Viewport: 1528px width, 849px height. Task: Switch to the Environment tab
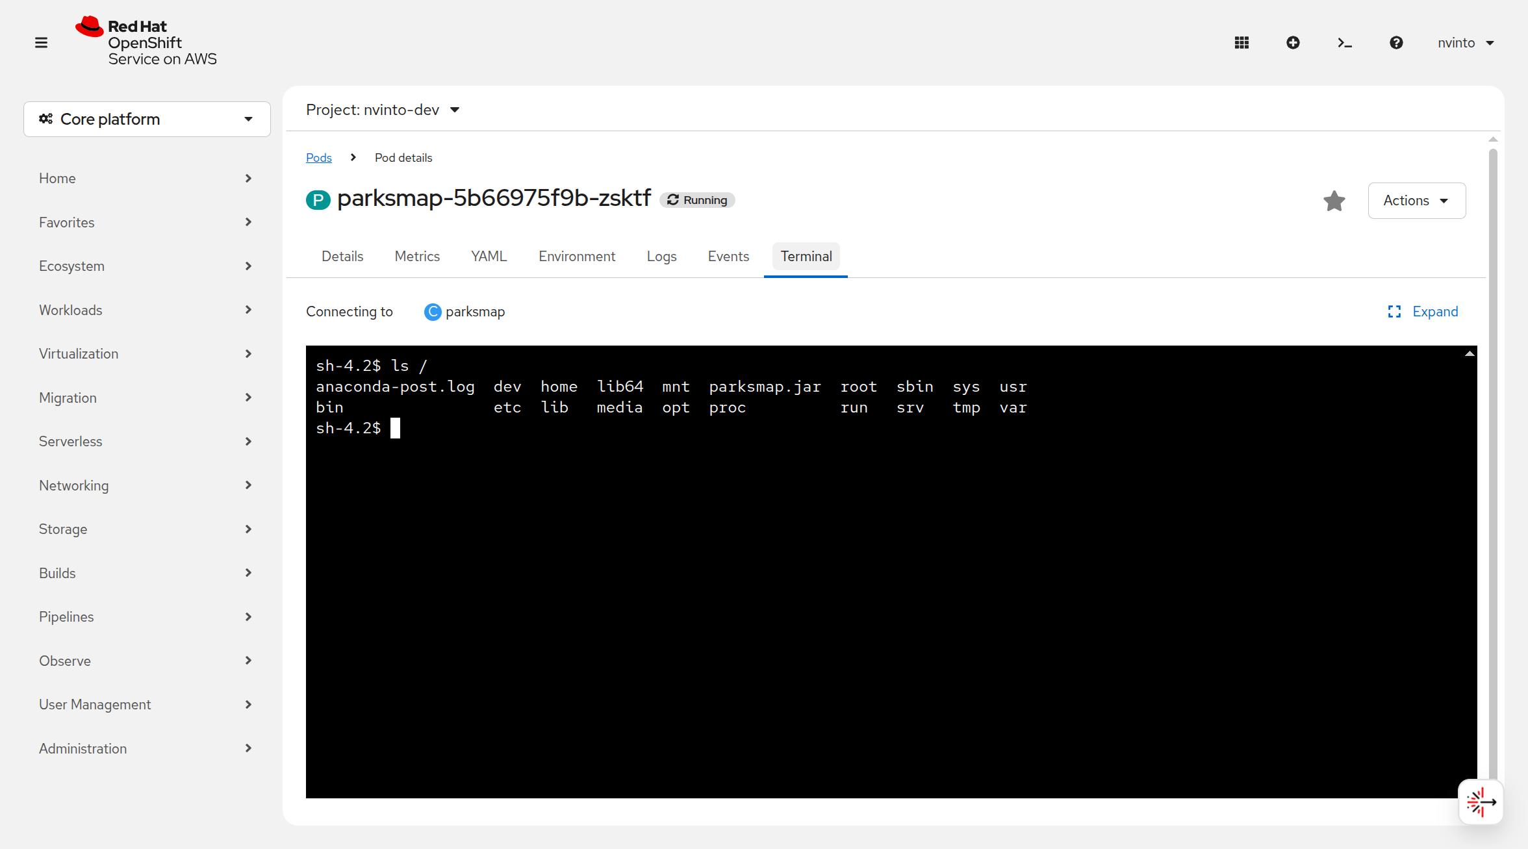coord(577,256)
